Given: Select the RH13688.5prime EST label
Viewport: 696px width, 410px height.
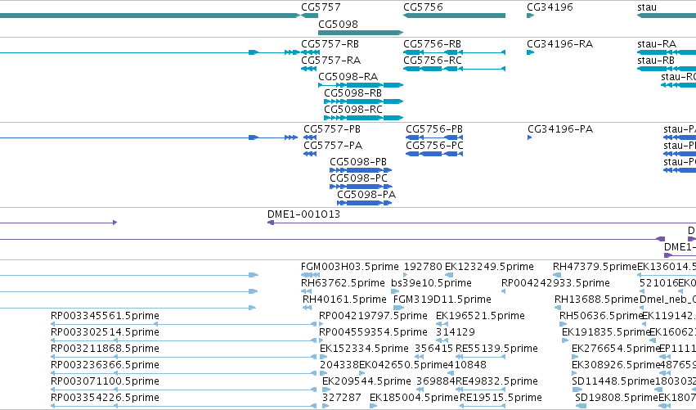Looking at the screenshot, I should pos(596,300).
